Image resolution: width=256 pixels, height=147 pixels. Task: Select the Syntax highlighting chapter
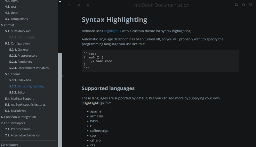point(30,86)
